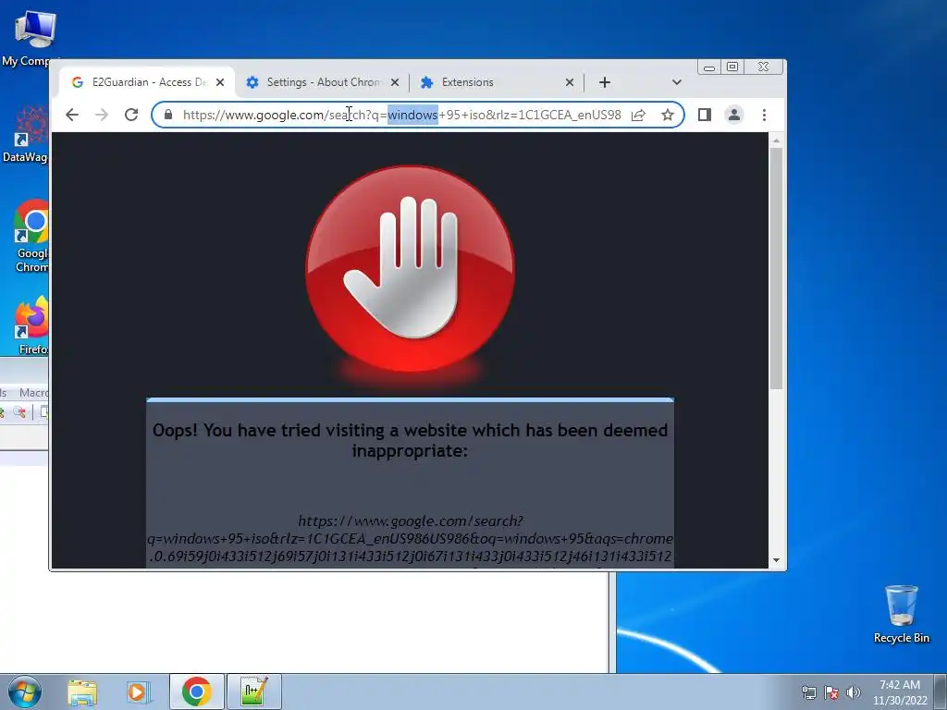947x710 pixels.
Task: Click the 'Oops! You have tried visiting' heading
Action: pyautogui.click(x=410, y=440)
